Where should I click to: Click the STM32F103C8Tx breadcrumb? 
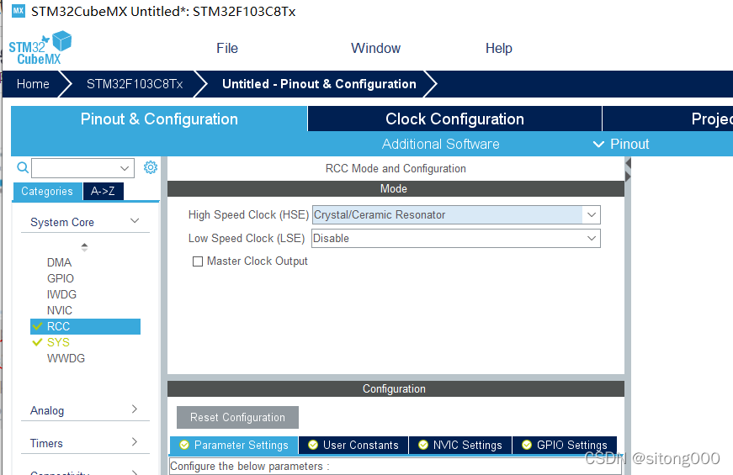135,84
